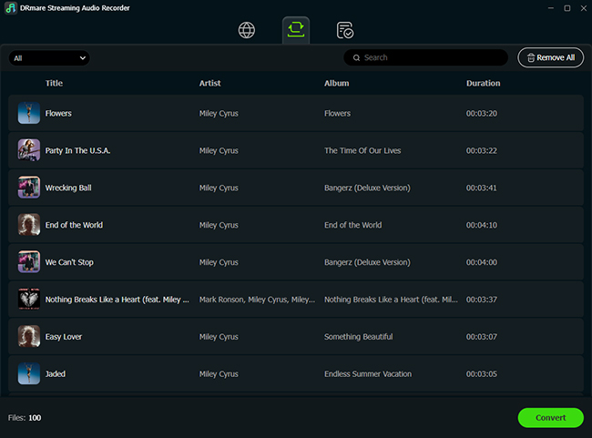Image resolution: width=592 pixels, height=438 pixels.
Task: Click duration 00:03:07
Action: pyautogui.click(x=482, y=336)
